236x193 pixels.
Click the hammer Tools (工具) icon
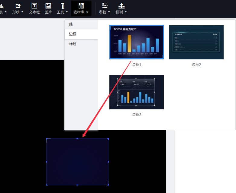pyautogui.click(x=63, y=5)
